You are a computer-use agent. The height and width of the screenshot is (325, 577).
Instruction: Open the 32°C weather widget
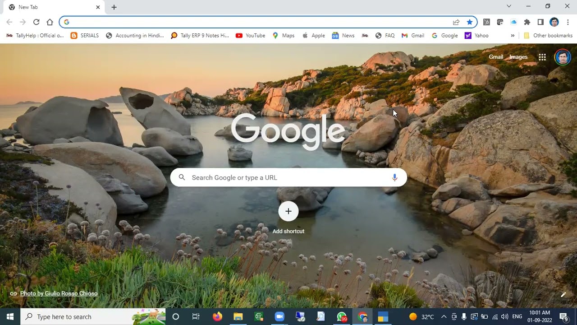point(421,316)
